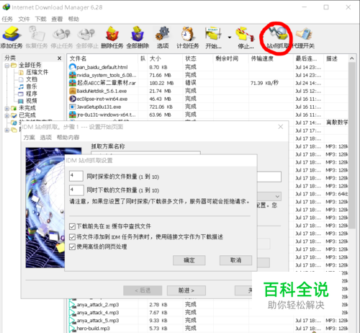Select JavaSetup8u131.exe row
The image size is (360, 333).
click(208, 107)
